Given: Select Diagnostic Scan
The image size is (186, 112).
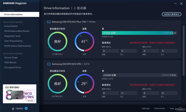Looking at the screenshot, I should [x=12, y=36].
